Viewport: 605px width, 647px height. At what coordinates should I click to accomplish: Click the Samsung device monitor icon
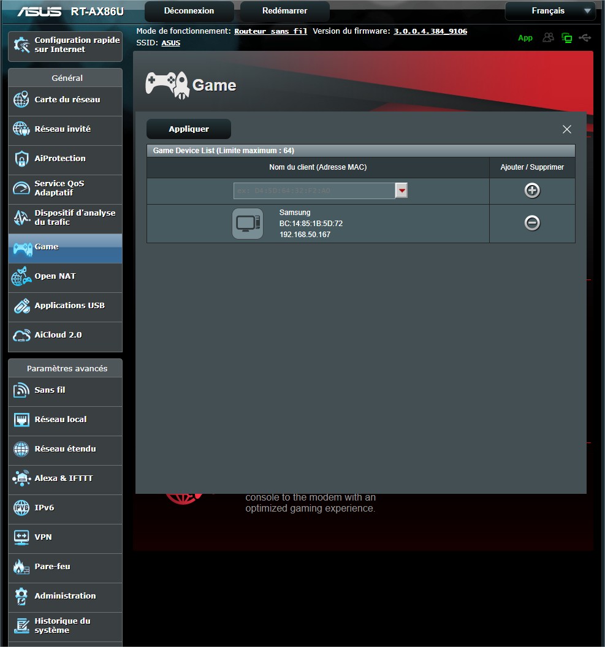[x=248, y=224]
